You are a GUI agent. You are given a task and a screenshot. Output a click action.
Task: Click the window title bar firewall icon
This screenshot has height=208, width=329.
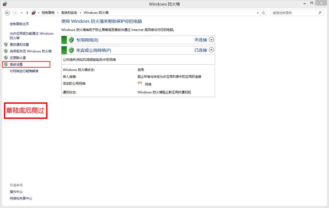[5, 4]
